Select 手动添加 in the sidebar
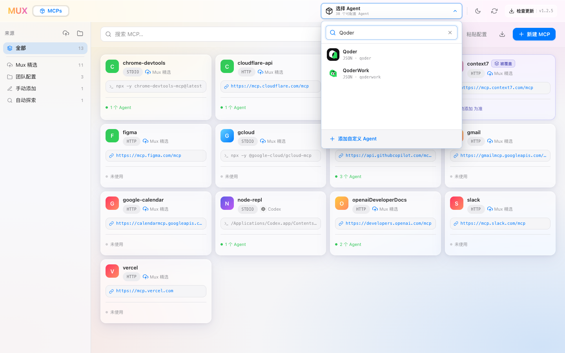The image size is (565, 353). [x=45, y=89]
